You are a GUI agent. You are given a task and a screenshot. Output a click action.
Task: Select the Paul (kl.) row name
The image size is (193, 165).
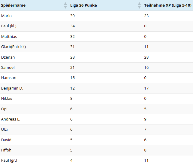(x=9, y=26)
